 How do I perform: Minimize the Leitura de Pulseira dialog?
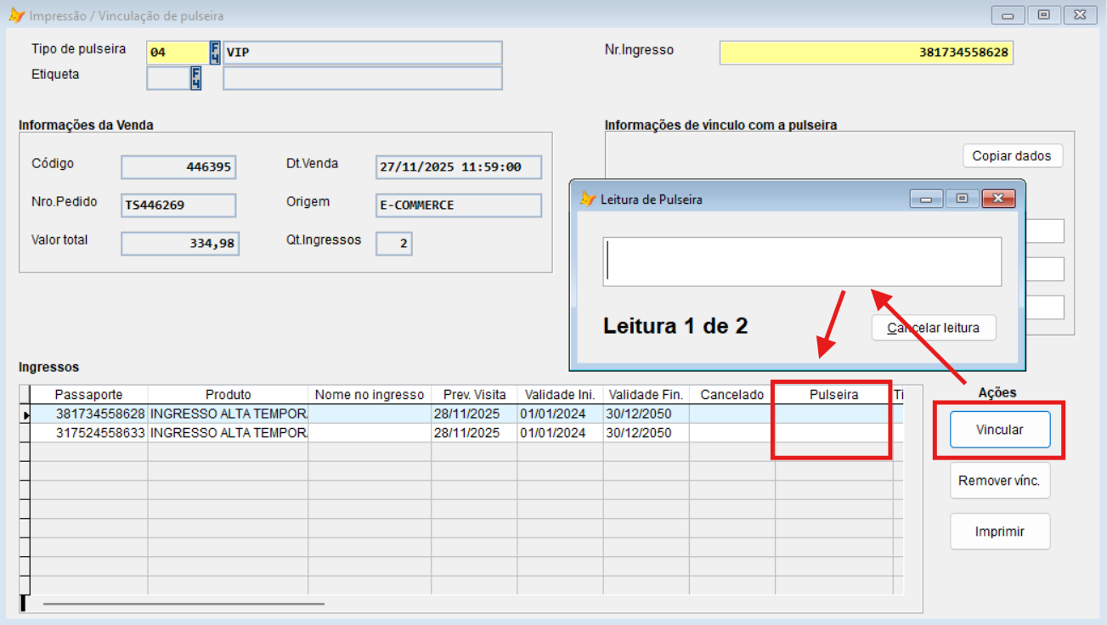[926, 199]
